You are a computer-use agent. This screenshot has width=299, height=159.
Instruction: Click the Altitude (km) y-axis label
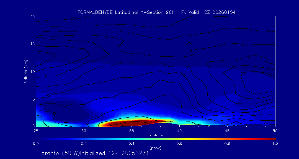tap(26, 71)
